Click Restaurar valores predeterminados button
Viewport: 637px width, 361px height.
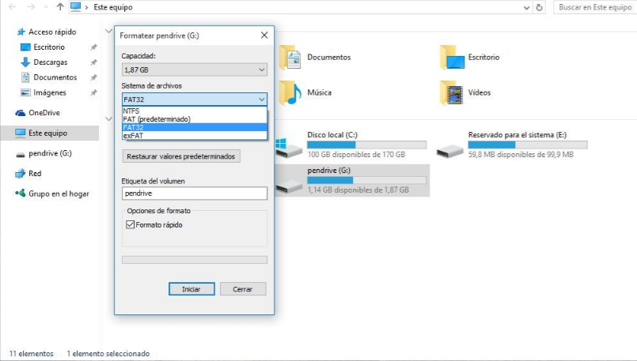pyautogui.click(x=181, y=156)
